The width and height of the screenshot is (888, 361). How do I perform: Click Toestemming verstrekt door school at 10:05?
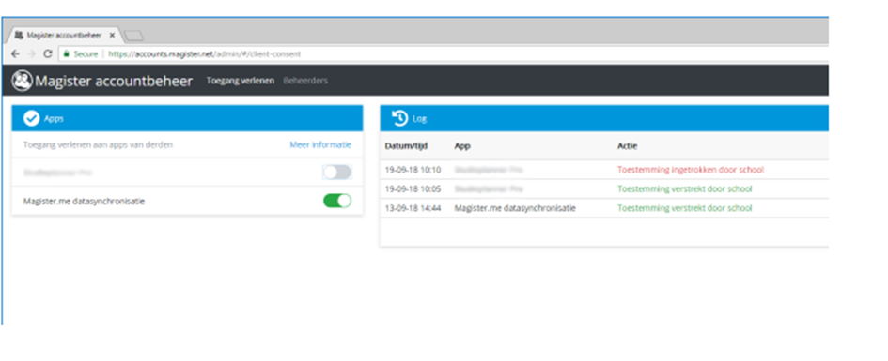coord(685,188)
